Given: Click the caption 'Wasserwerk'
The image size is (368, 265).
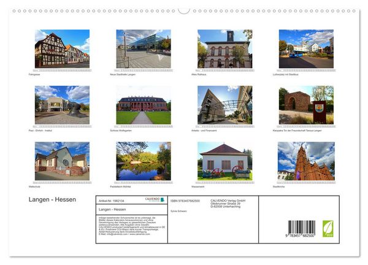Looking at the screenshot, I should tap(198, 186).
